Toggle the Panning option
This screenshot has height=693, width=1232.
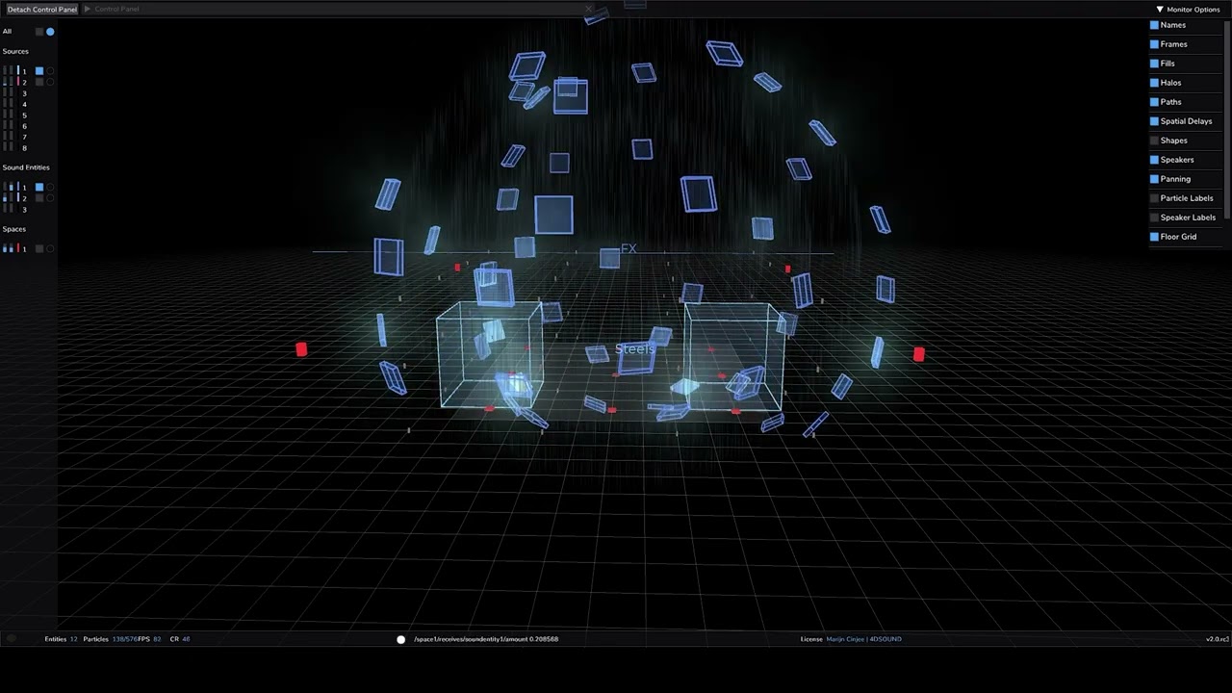[1155, 179]
